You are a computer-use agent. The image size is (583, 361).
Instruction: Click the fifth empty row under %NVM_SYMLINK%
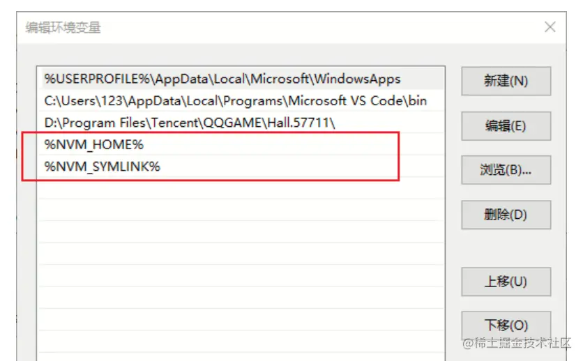(x=241, y=276)
